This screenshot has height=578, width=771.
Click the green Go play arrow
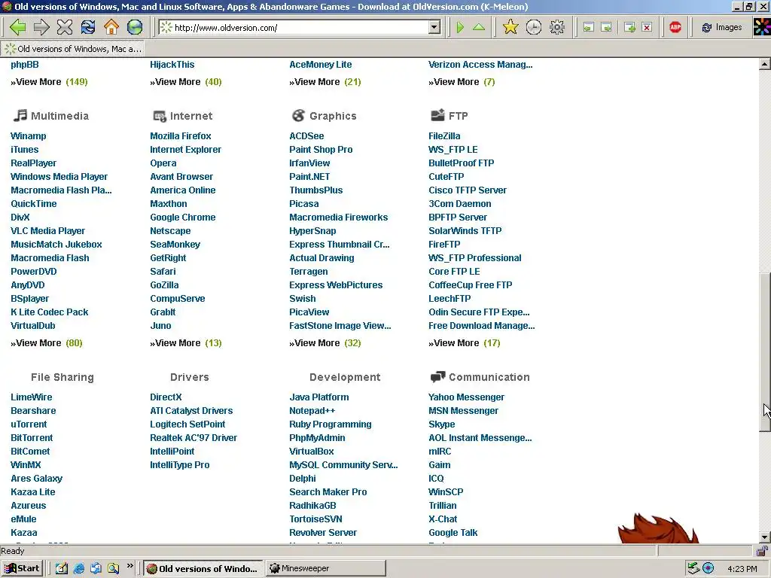pyautogui.click(x=460, y=27)
